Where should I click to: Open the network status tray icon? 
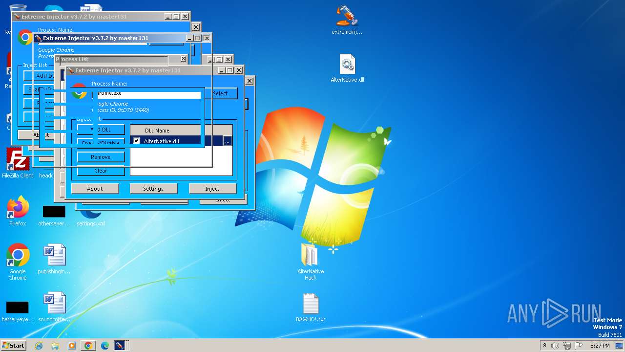[x=566, y=346]
